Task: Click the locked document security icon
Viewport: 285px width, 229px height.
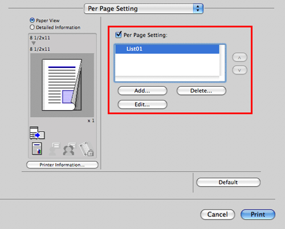Action: (x=87, y=148)
